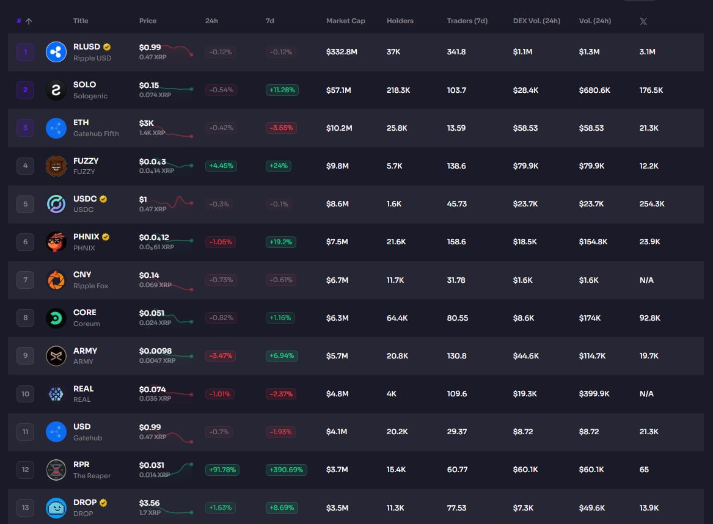Click the SOLO Sologenic token logo

click(x=56, y=90)
